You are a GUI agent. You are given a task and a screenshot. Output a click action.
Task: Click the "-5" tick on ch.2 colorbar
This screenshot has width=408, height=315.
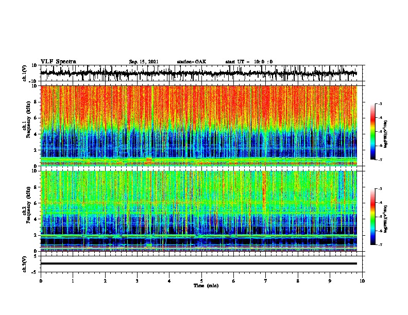pyautogui.click(x=380, y=217)
